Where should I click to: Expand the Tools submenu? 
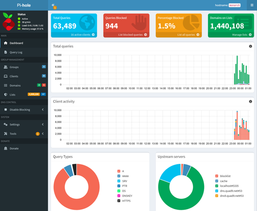click(24, 134)
